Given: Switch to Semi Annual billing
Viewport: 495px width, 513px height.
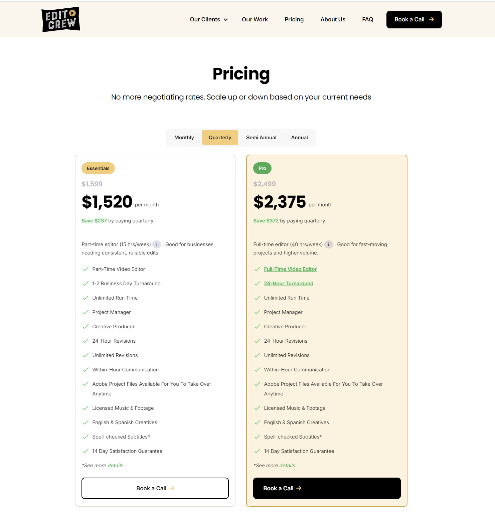Looking at the screenshot, I should pyautogui.click(x=261, y=138).
